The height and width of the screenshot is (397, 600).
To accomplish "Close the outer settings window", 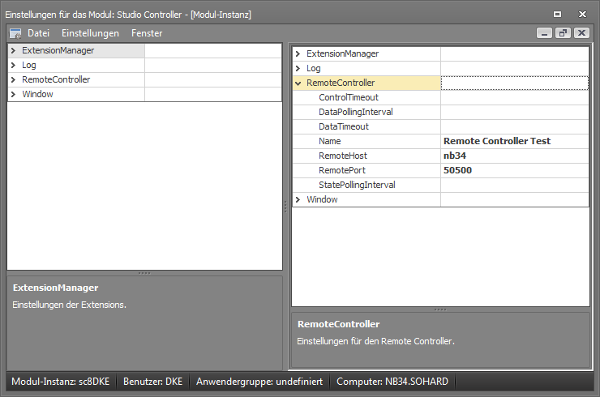I will tap(582, 14).
